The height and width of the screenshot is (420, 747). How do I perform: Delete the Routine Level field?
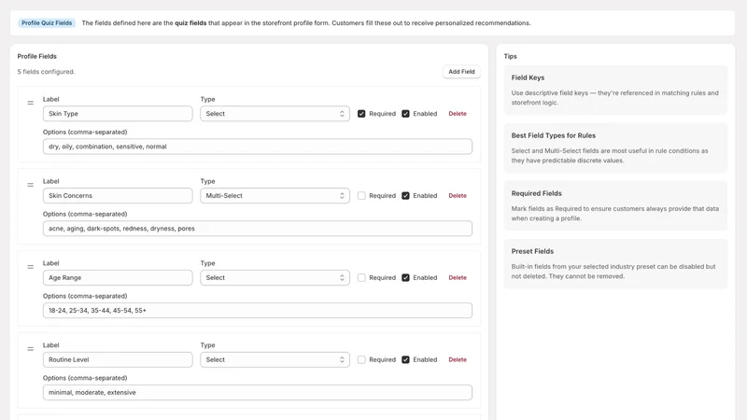pyautogui.click(x=458, y=359)
